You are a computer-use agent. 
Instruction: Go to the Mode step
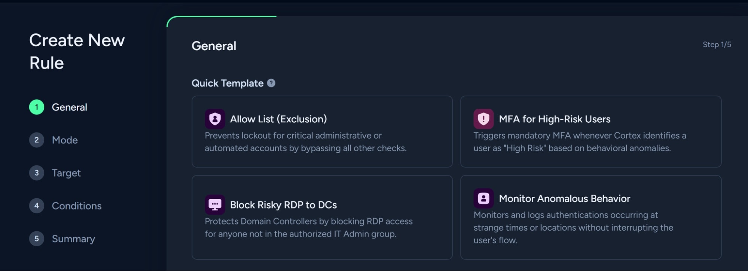(x=65, y=140)
